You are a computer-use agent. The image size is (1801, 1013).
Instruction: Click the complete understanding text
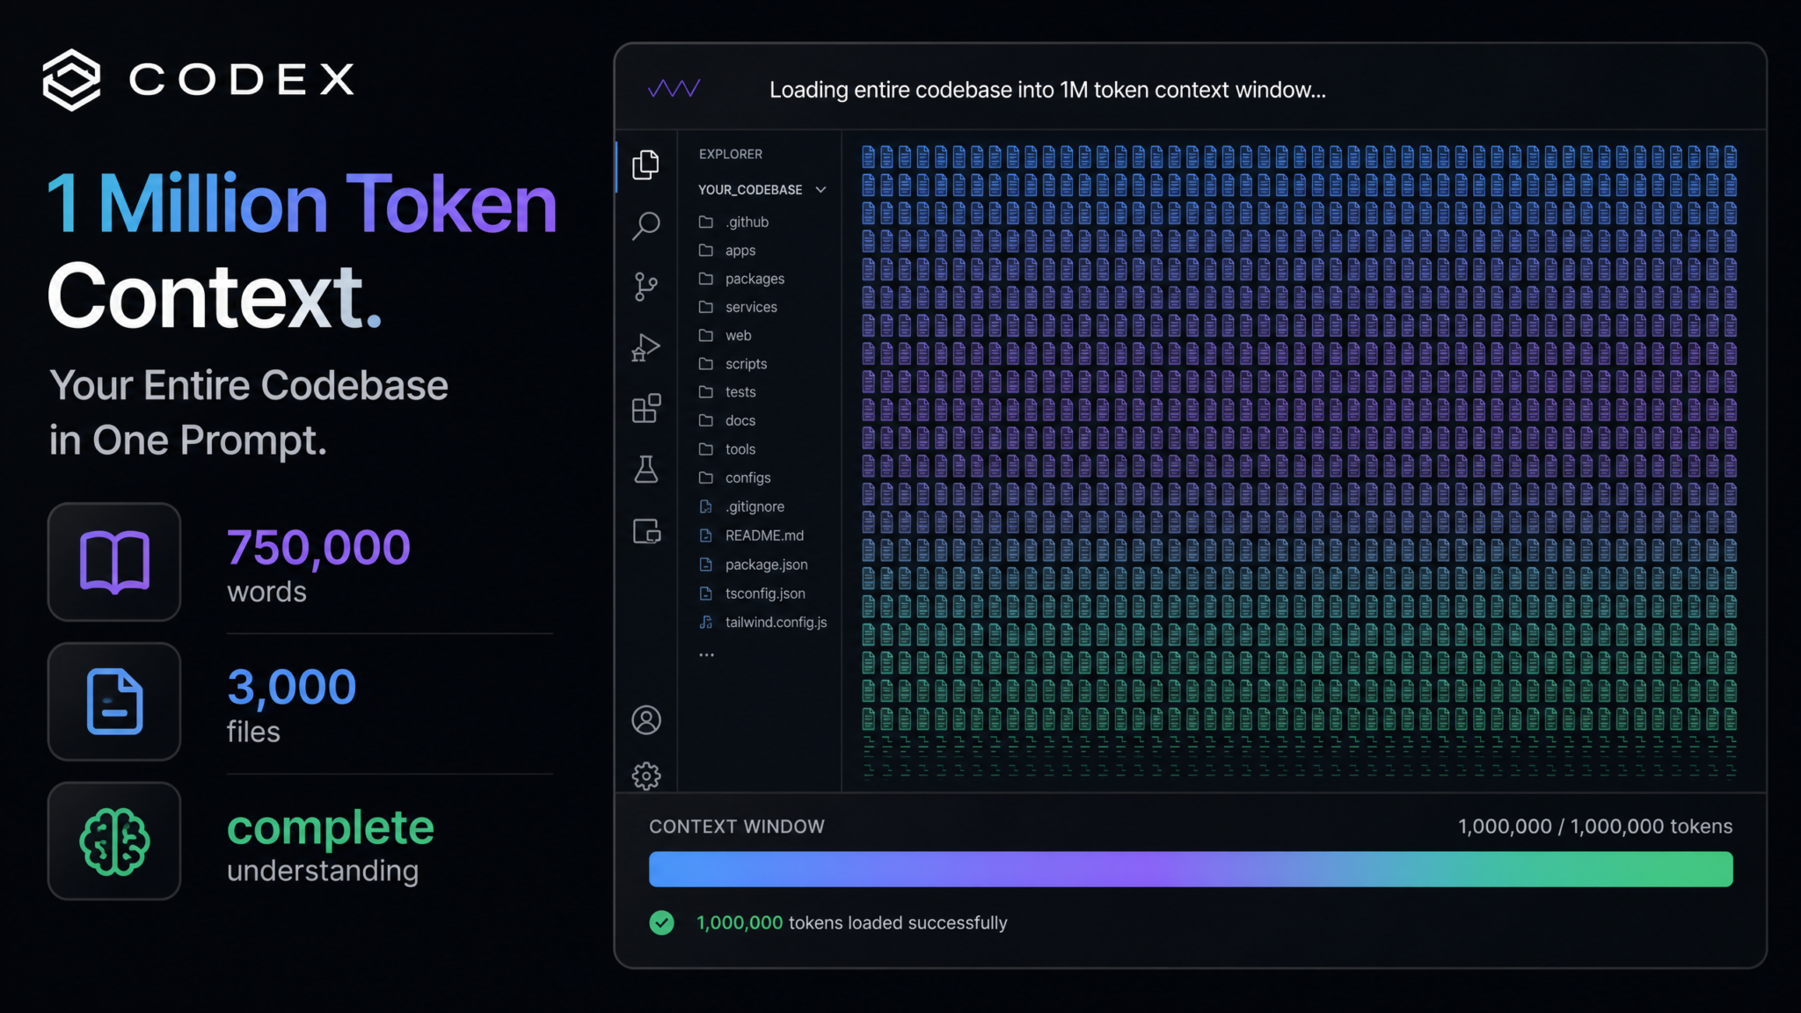[x=330, y=846]
